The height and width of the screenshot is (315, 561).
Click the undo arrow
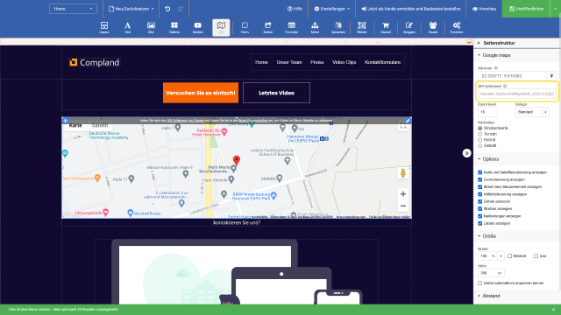[167, 9]
